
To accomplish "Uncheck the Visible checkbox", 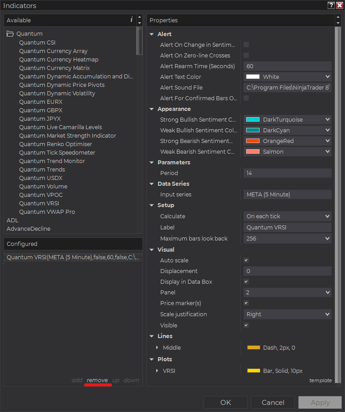I will (x=246, y=325).
